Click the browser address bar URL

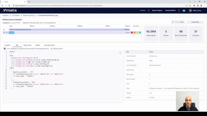[x=59, y=6]
